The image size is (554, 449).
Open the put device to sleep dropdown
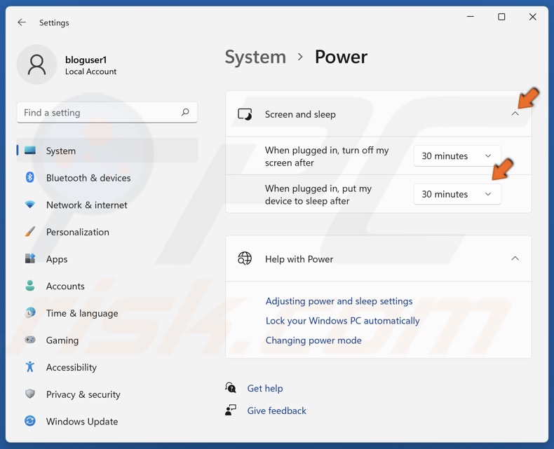tap(457, 194)
